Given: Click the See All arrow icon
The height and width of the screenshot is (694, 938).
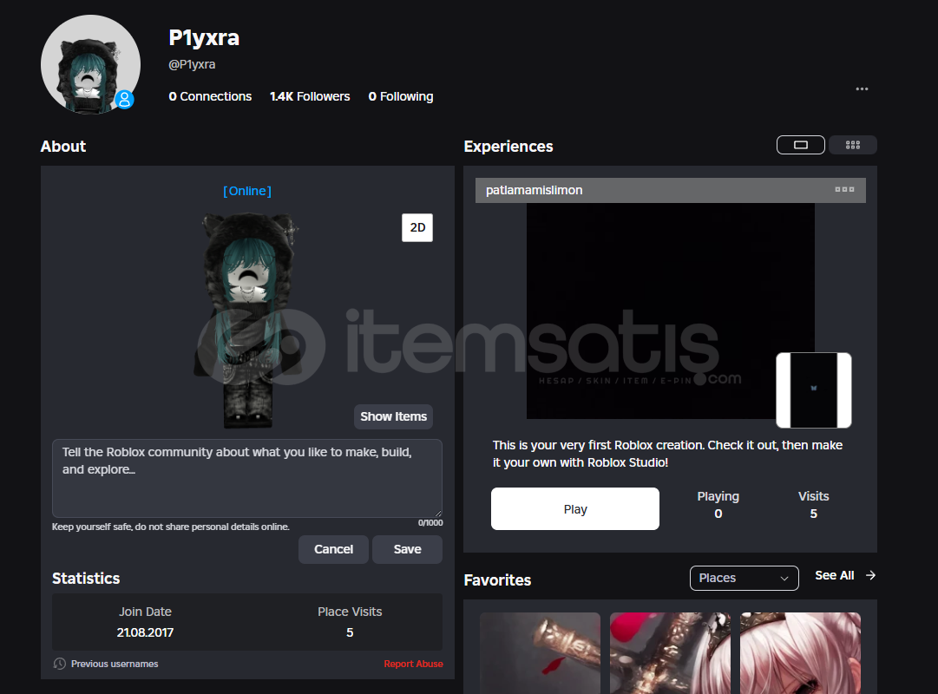Looking at the screenshot, I should [870, 575].
